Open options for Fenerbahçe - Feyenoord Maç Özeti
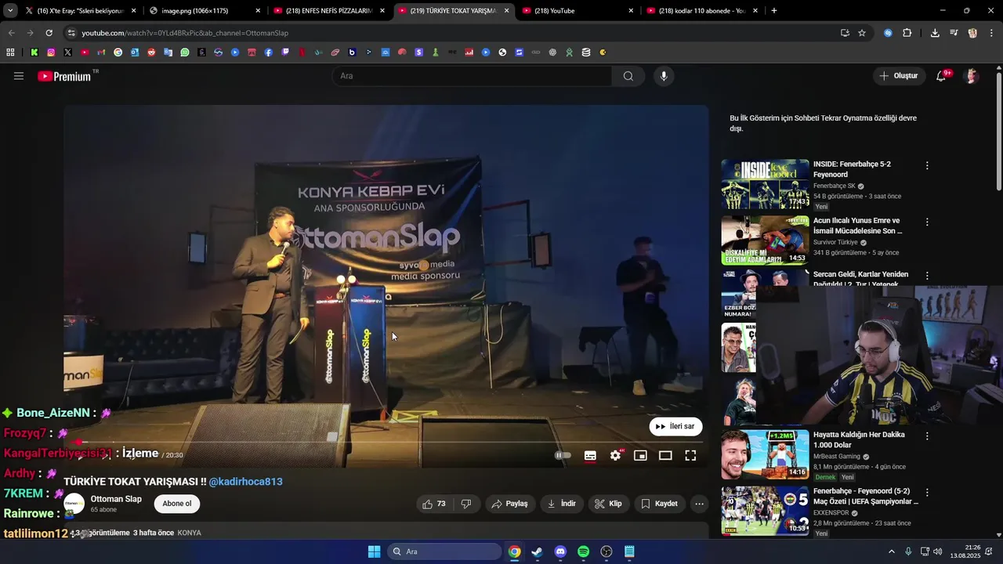This screenshot has width=1003, height=564. click(x=927, y=493)
